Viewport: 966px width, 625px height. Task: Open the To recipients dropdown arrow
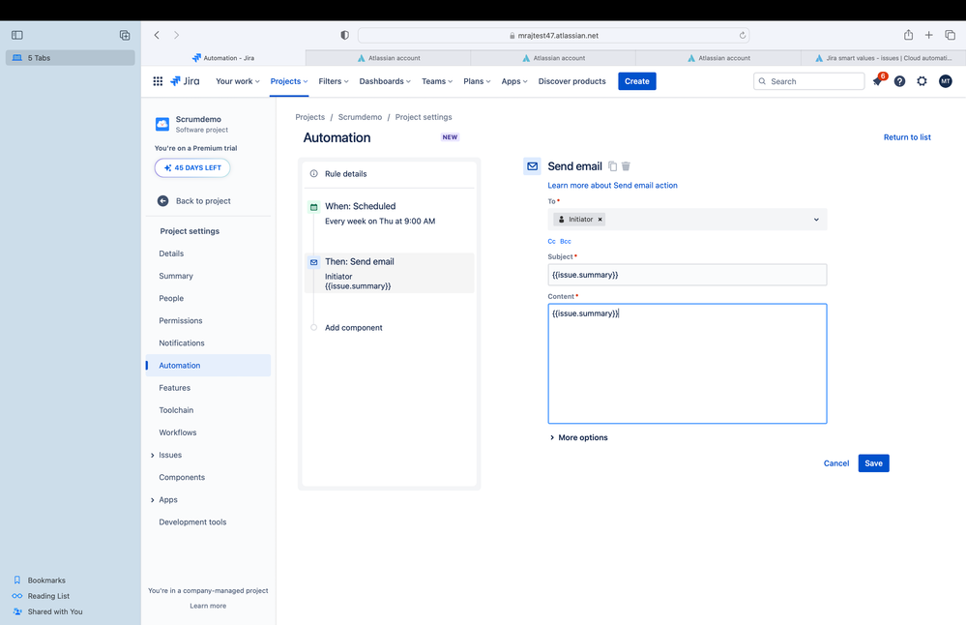point(816,220)
